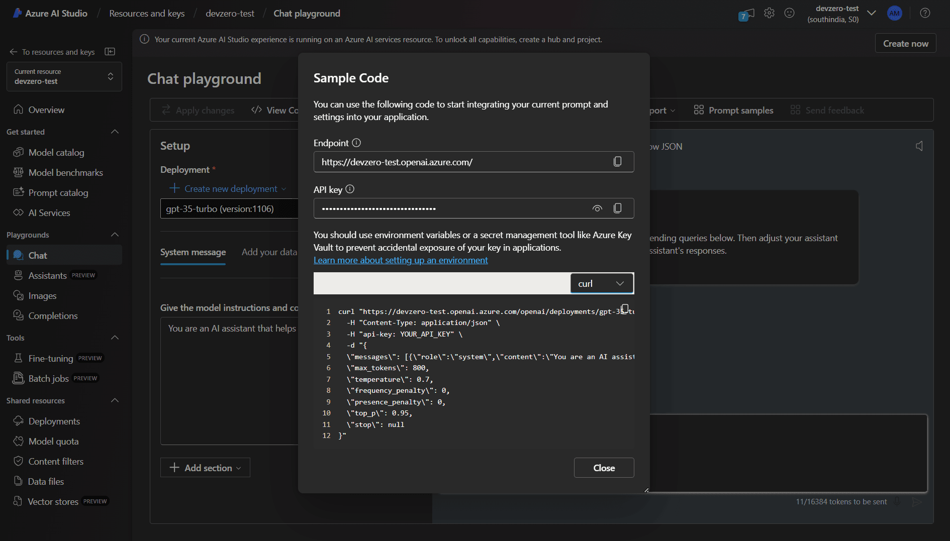Screen dimensions: 950x541
Task: Open the Completions playground
Action: (52, 315)
